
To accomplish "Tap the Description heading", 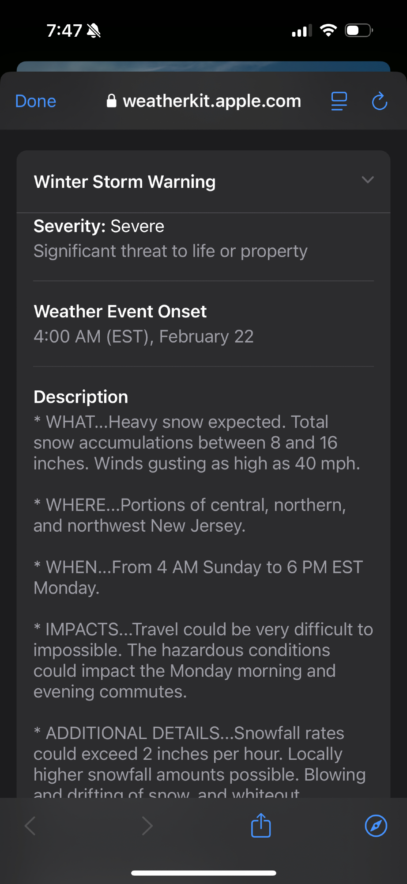I will point(81,397).
